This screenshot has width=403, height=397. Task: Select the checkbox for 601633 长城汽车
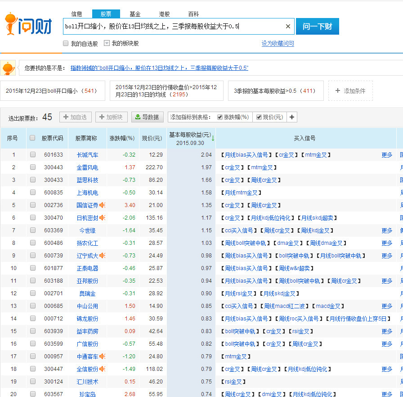[x=33, y=154]
